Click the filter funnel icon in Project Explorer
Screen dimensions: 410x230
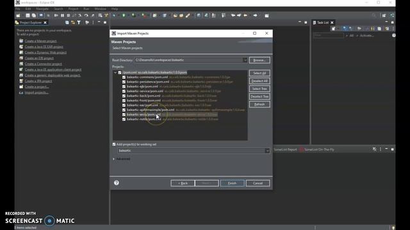pyautogui.click(x=79, y=23)
